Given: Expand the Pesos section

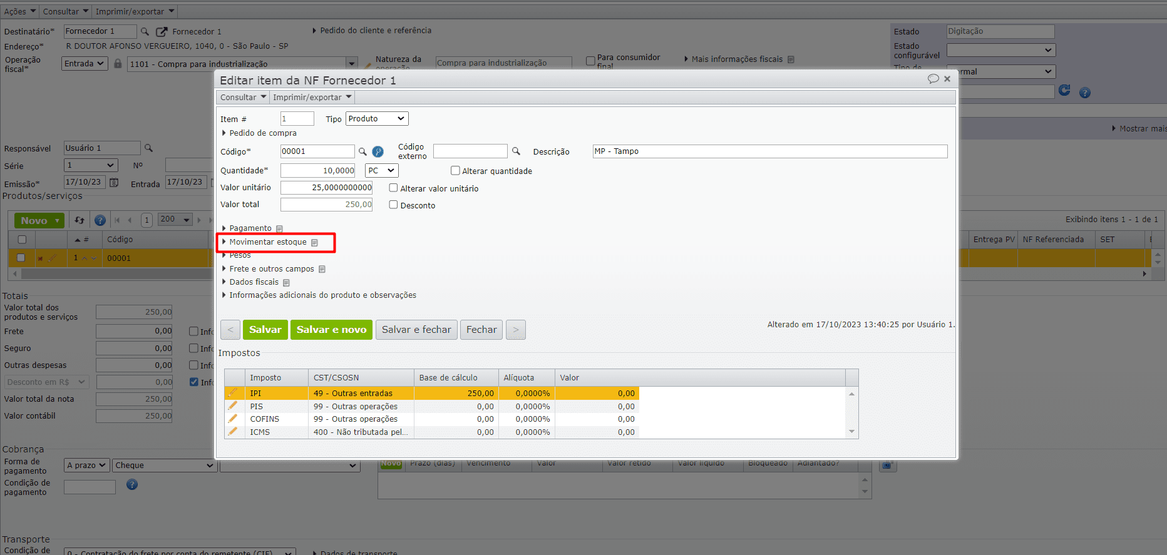Looking at the screenshot, I should tap(237, 255).
